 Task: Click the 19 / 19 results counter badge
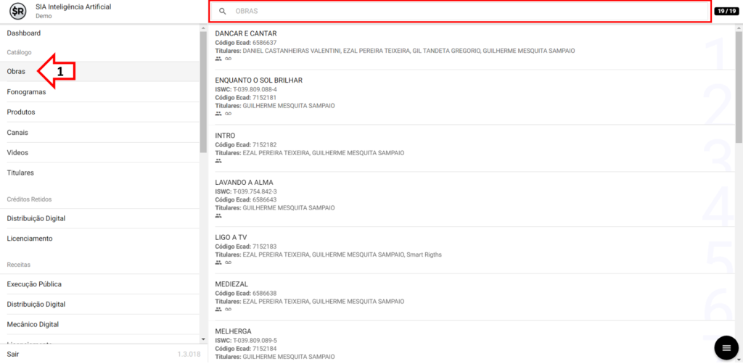(726, 11)
